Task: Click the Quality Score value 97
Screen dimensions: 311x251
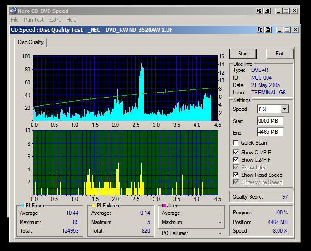Action: click(x=285, y=197)
